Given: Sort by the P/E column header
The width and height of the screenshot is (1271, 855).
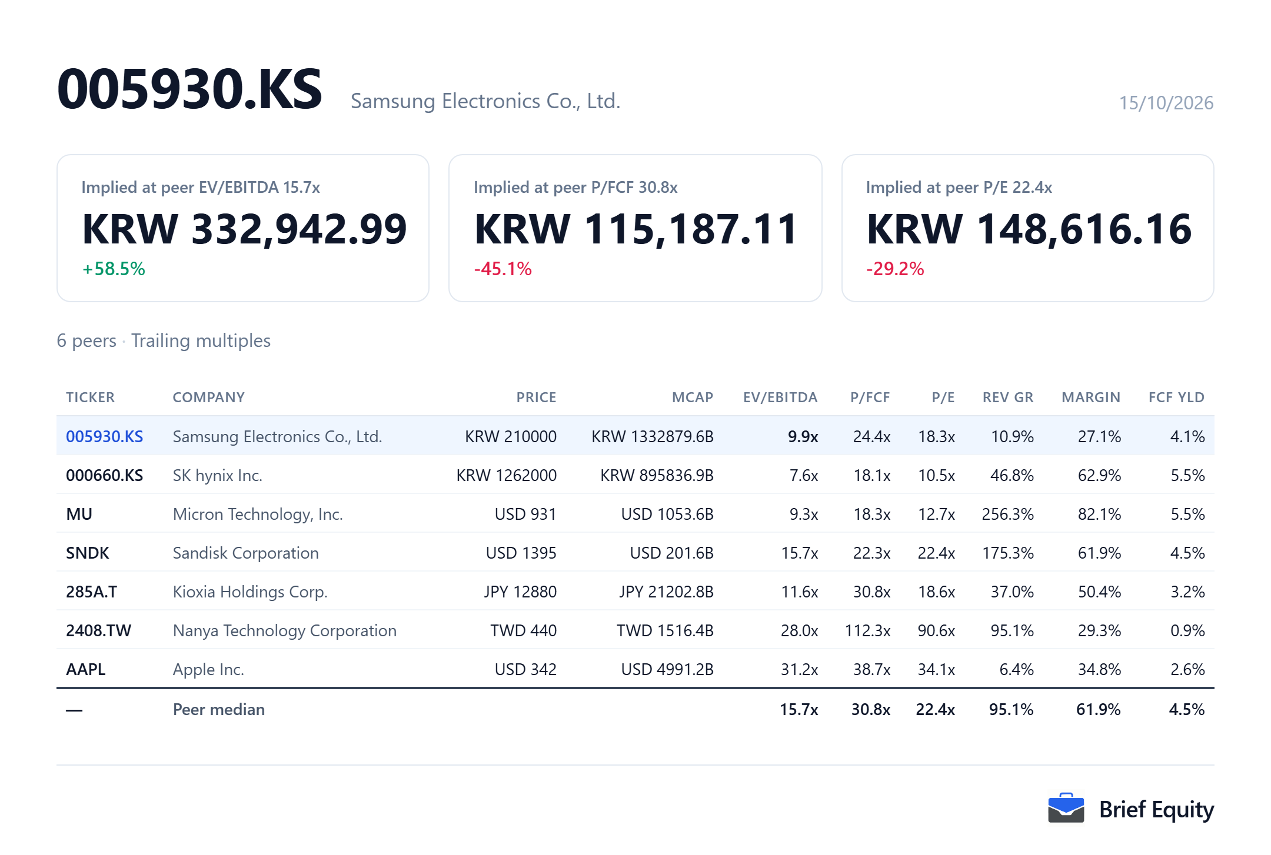Looking at the screenshot, I should pyautogui.click(x=943, y=398).
